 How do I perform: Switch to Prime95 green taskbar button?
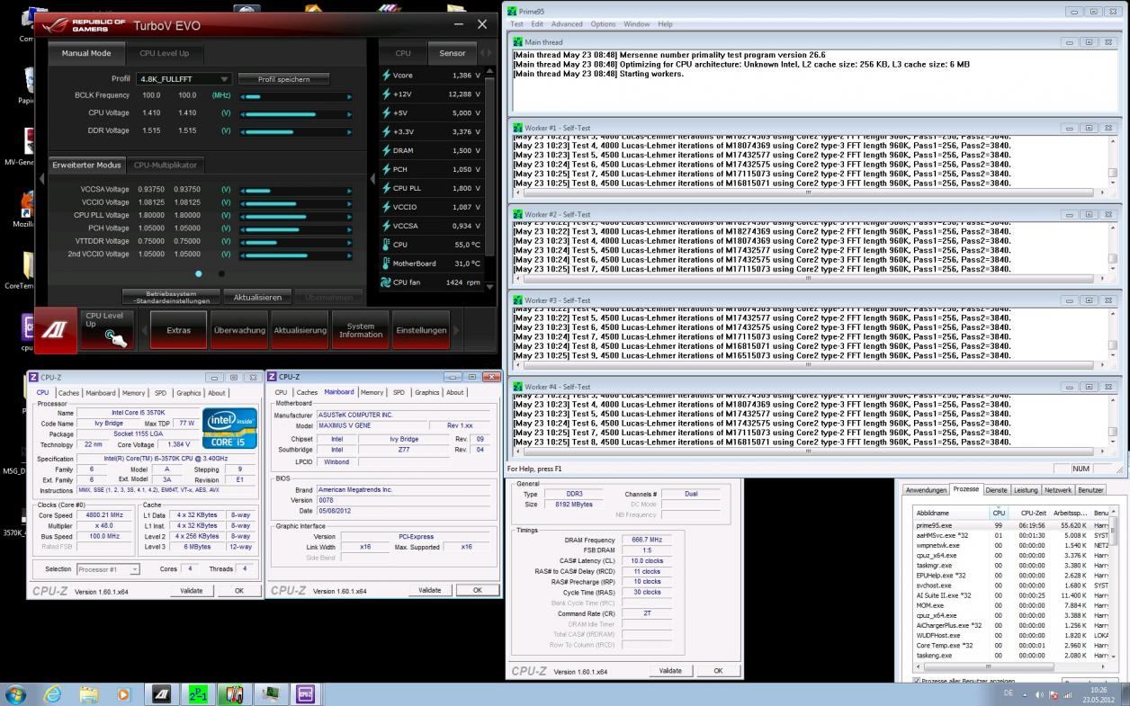[199, 694]
